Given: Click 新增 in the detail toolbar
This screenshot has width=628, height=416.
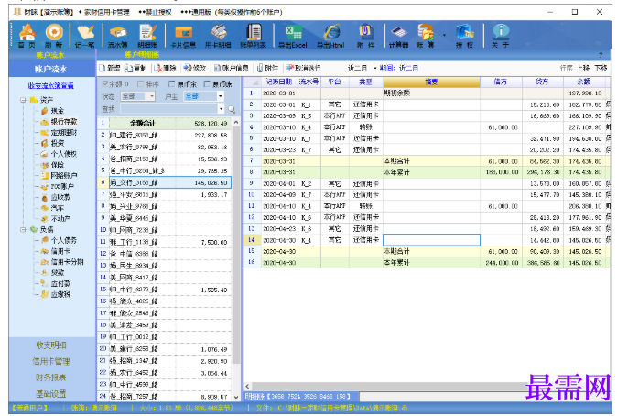Looking at the screenshot, I should [110, 68].
